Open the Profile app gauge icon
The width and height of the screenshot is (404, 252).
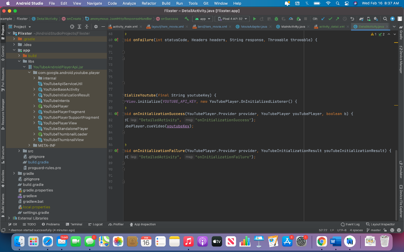(x=291, y=19)
